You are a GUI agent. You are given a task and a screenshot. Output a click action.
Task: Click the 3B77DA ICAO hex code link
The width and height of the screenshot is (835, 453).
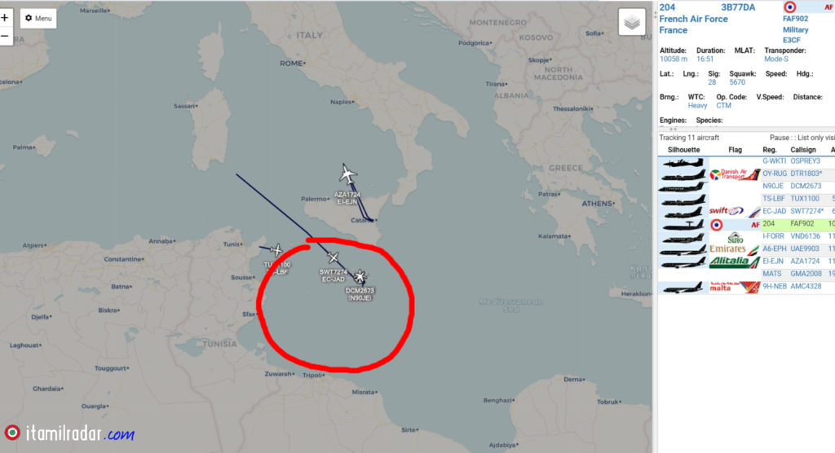[x=738, y=7]
